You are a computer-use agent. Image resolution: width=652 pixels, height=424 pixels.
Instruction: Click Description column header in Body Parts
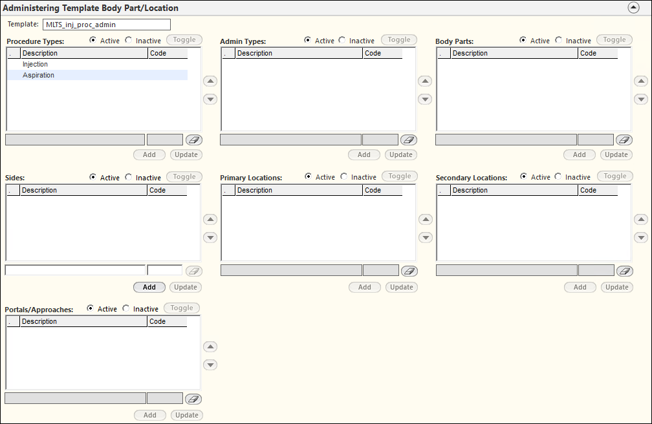[x=514, y=53]
